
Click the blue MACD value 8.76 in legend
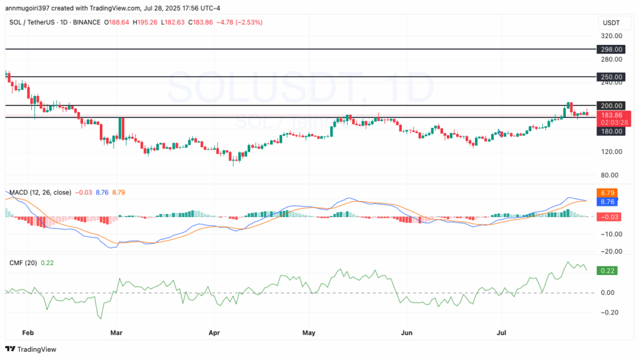[x=102, y=192]
